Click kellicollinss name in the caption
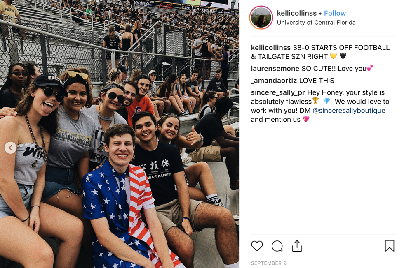The height and width of the screenshot is (268, 404). (x=271, y=48)
